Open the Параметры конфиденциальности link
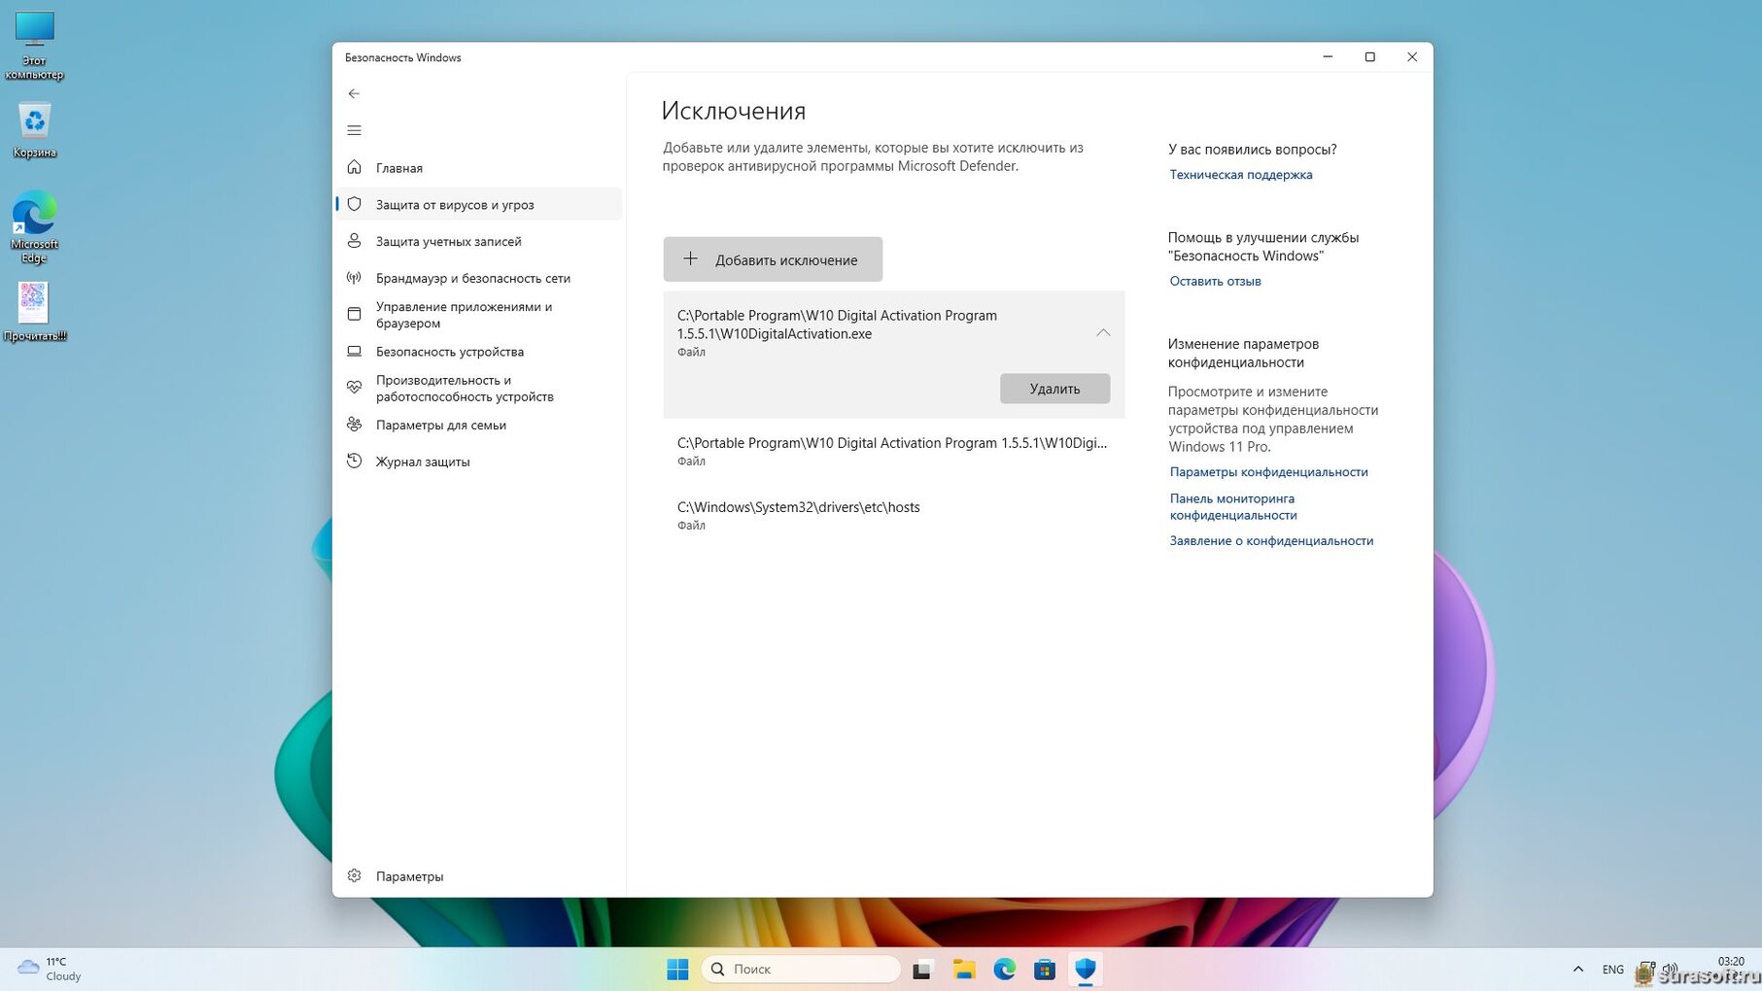The height and width of the screenshot is (991, 1762). [x=1268, y=471]
